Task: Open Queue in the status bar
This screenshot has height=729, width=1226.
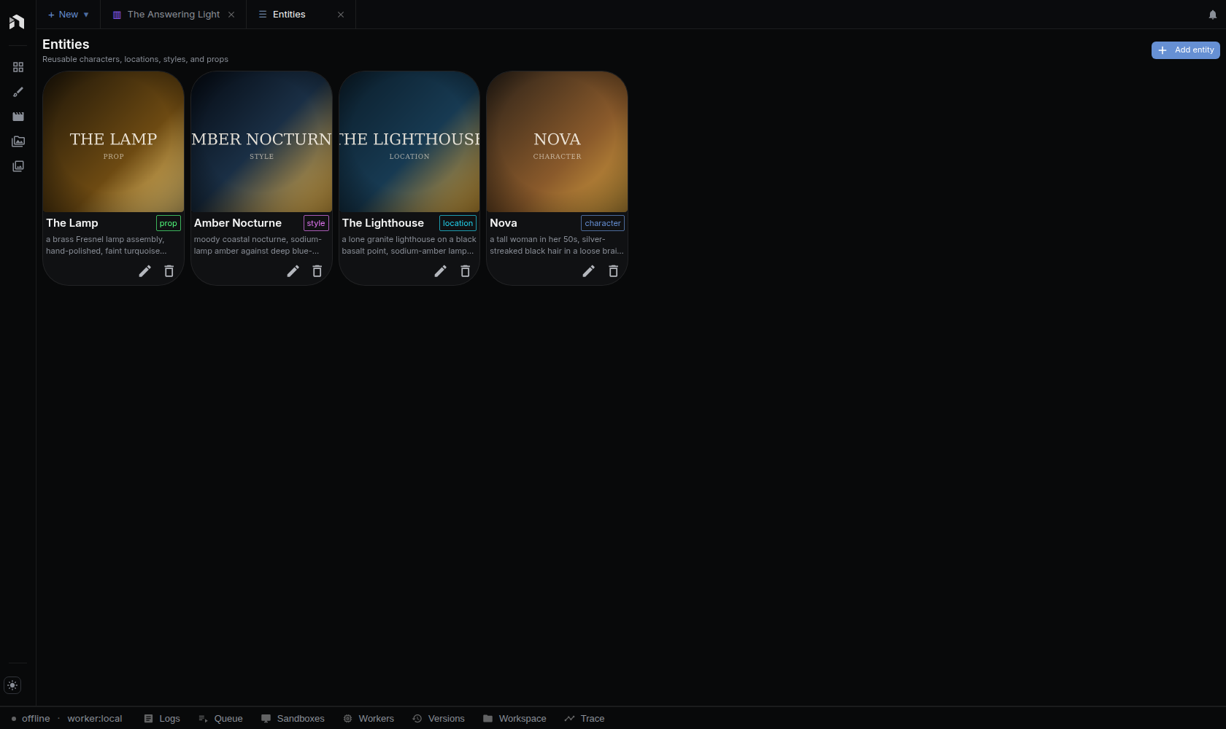Action: (220, 719)
